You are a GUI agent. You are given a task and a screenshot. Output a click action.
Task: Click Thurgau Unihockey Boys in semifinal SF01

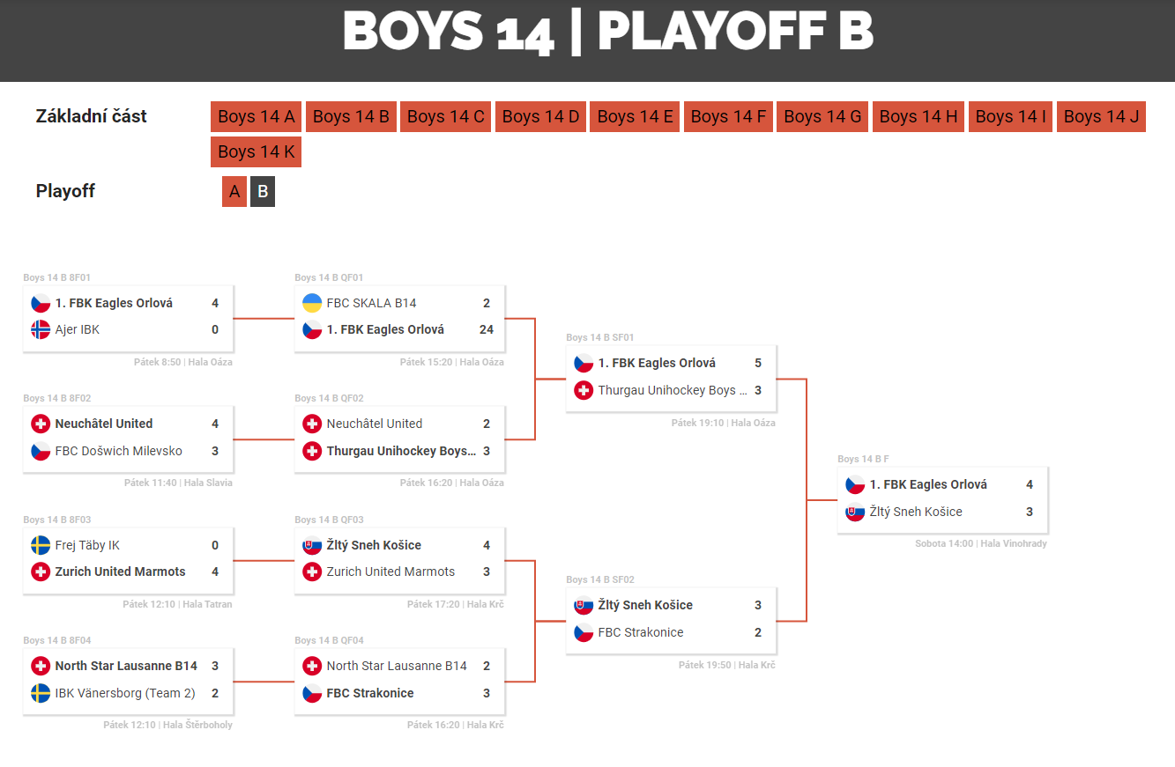673,390
